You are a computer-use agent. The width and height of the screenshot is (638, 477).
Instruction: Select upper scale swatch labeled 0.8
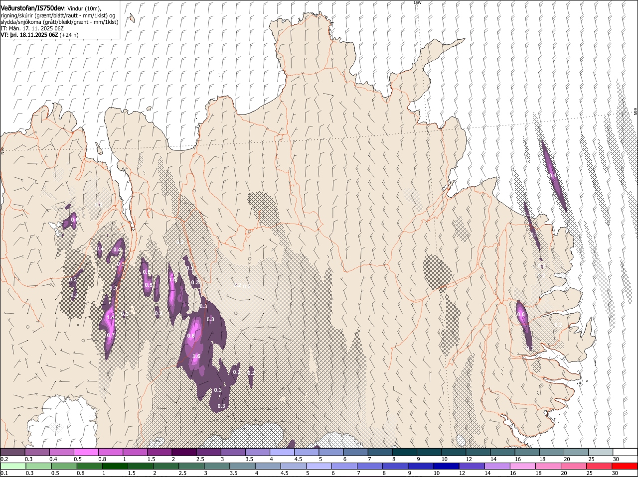click(110, 452)
